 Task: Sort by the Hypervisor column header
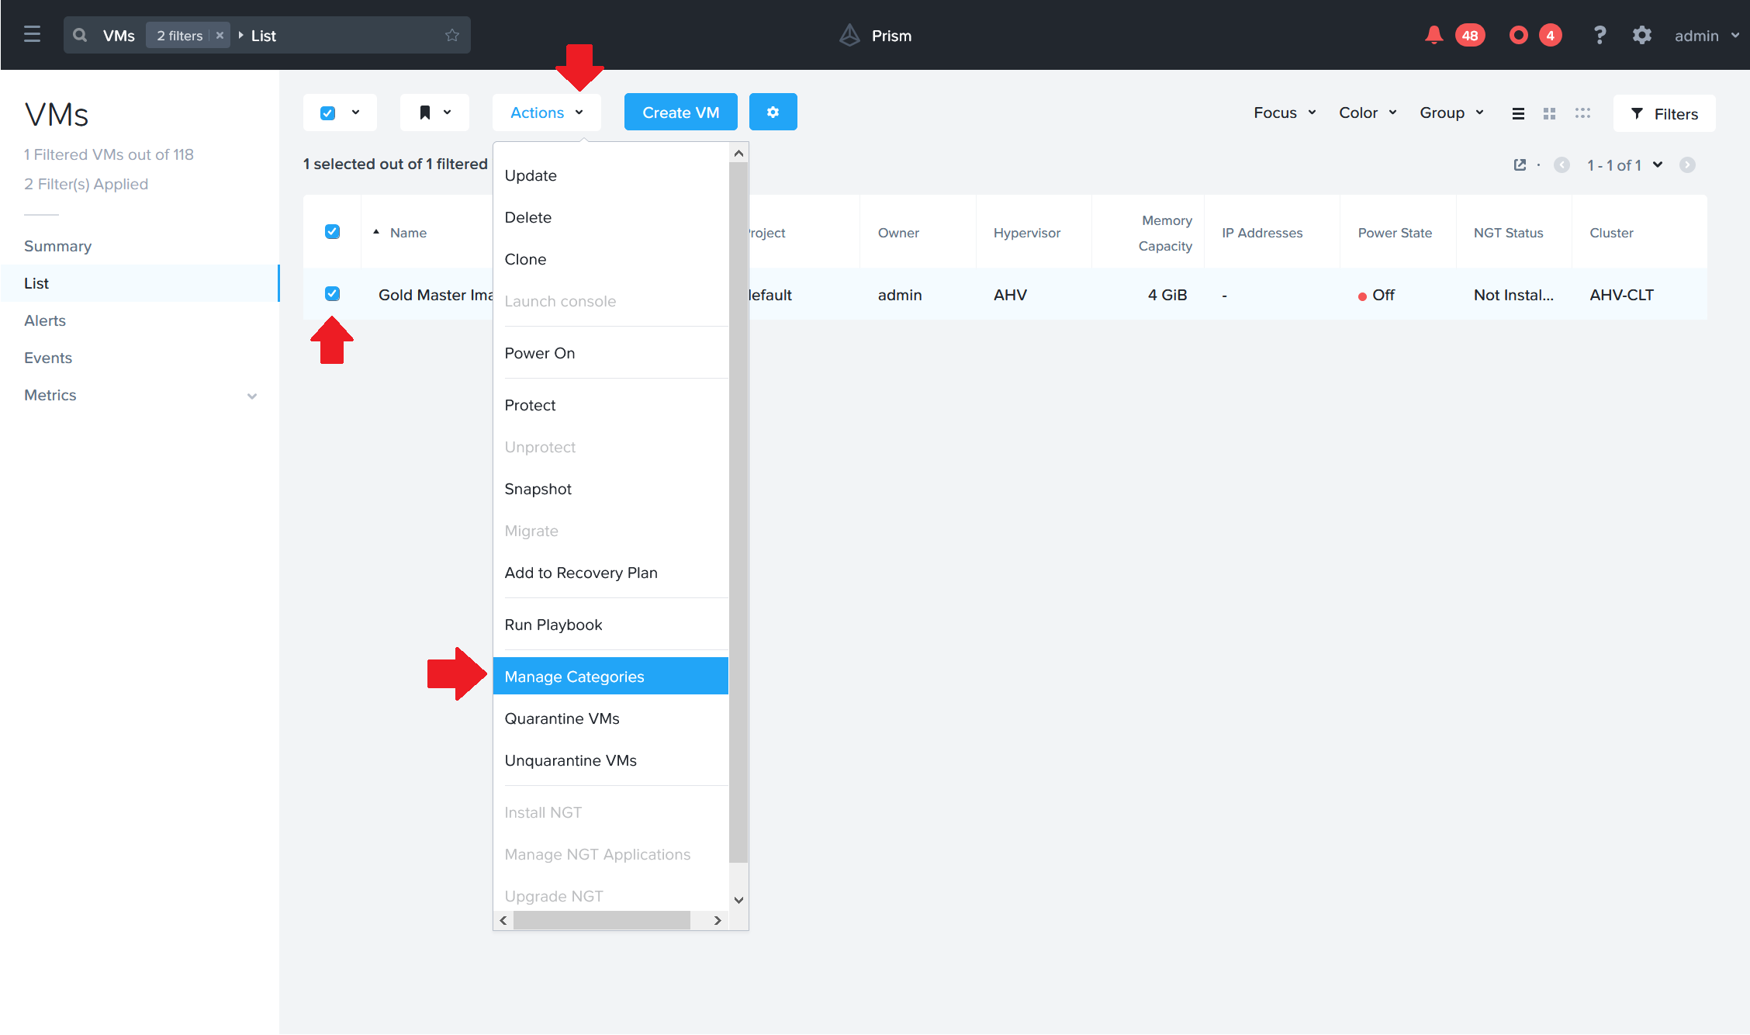coord(1026,233)
